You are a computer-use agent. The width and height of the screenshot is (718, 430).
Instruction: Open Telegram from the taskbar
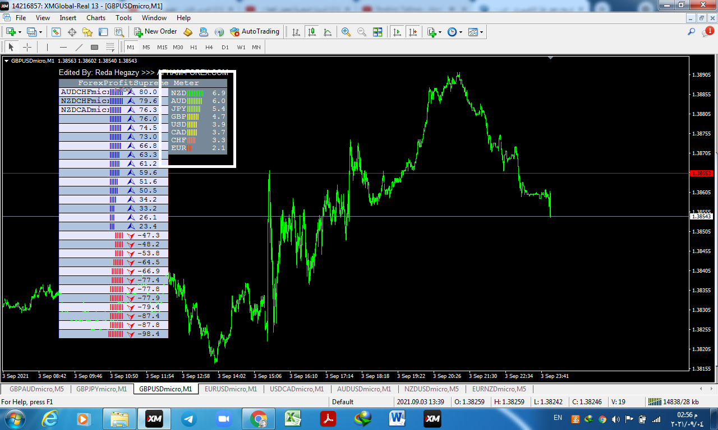click(x=189, y=418)
